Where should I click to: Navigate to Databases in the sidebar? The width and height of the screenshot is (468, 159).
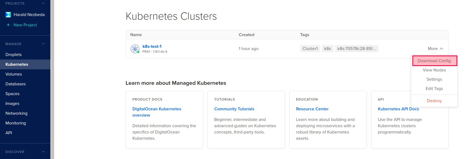(16, 84)
